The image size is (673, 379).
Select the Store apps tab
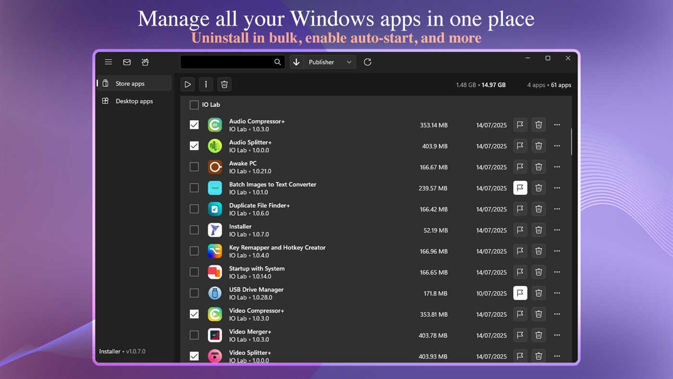point(131,83)
